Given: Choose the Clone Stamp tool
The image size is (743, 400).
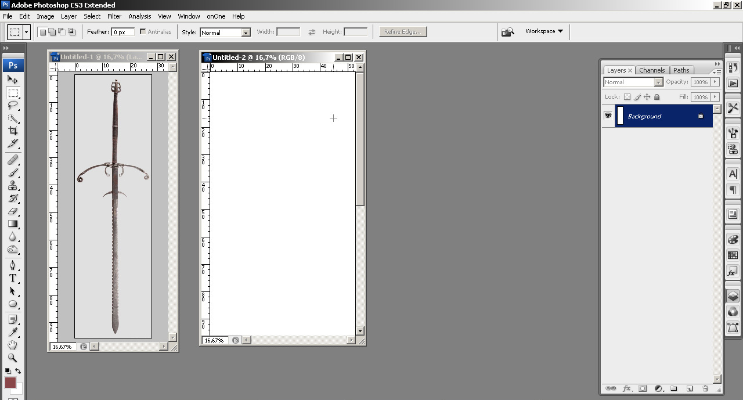Looking at the screenshot, I should coord(12,186).
